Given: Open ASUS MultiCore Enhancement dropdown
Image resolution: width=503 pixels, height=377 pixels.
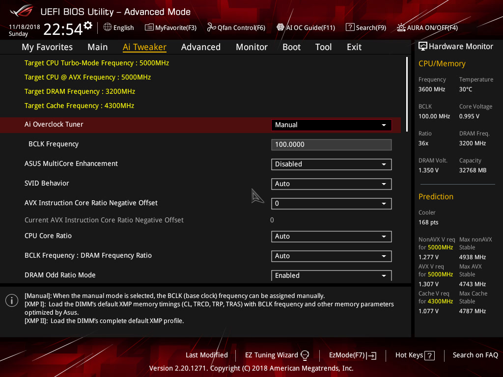Looking at the screenshot, I should [331, 164].
